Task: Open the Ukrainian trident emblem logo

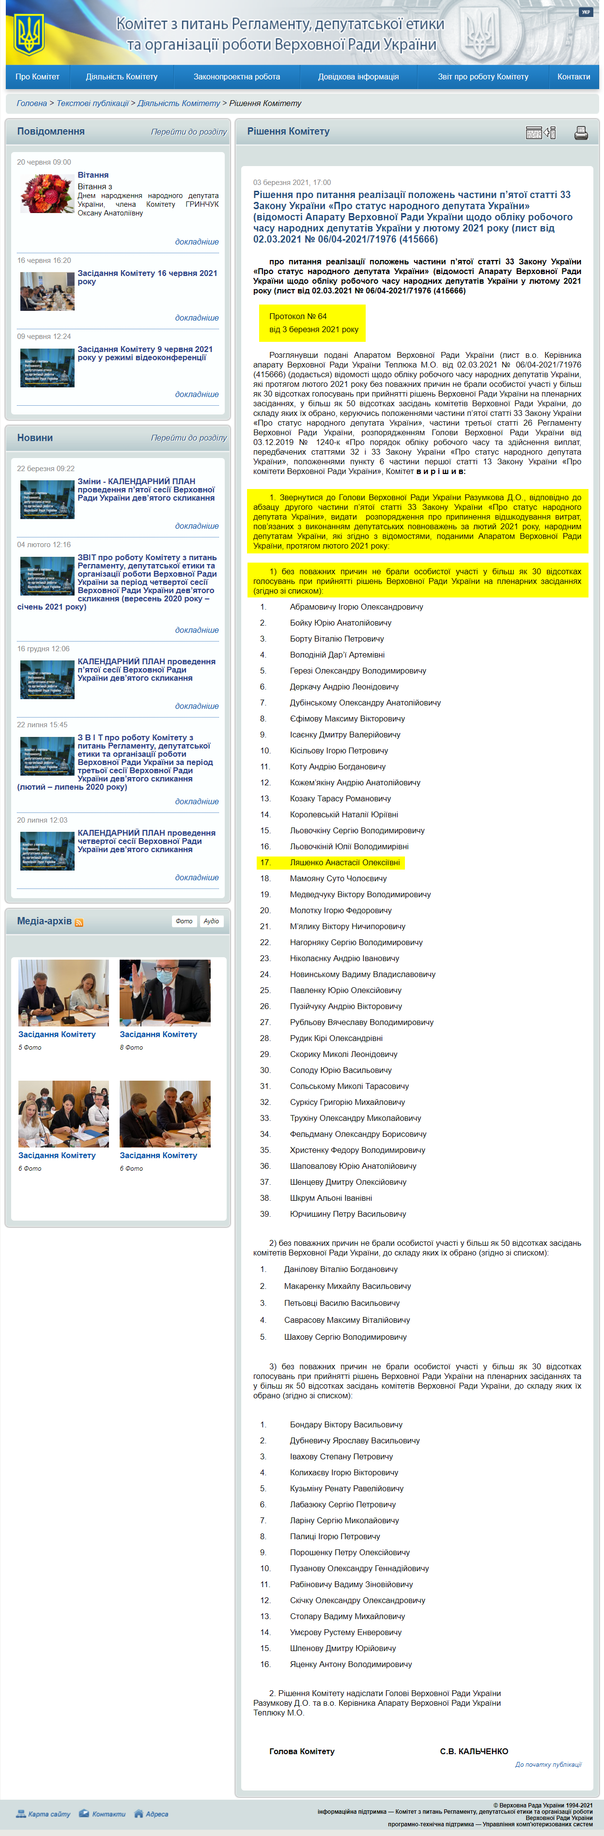Action: [29, 35]
